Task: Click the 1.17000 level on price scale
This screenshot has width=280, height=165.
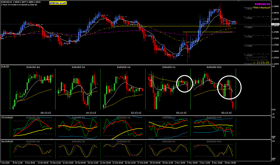Action: pyautogui.click(x=275, y=45)
